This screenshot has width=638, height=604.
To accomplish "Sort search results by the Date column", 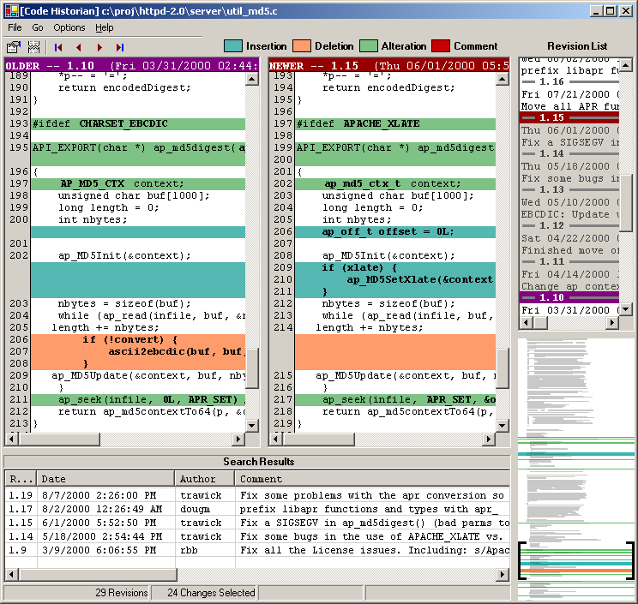I will coord(105,479).
